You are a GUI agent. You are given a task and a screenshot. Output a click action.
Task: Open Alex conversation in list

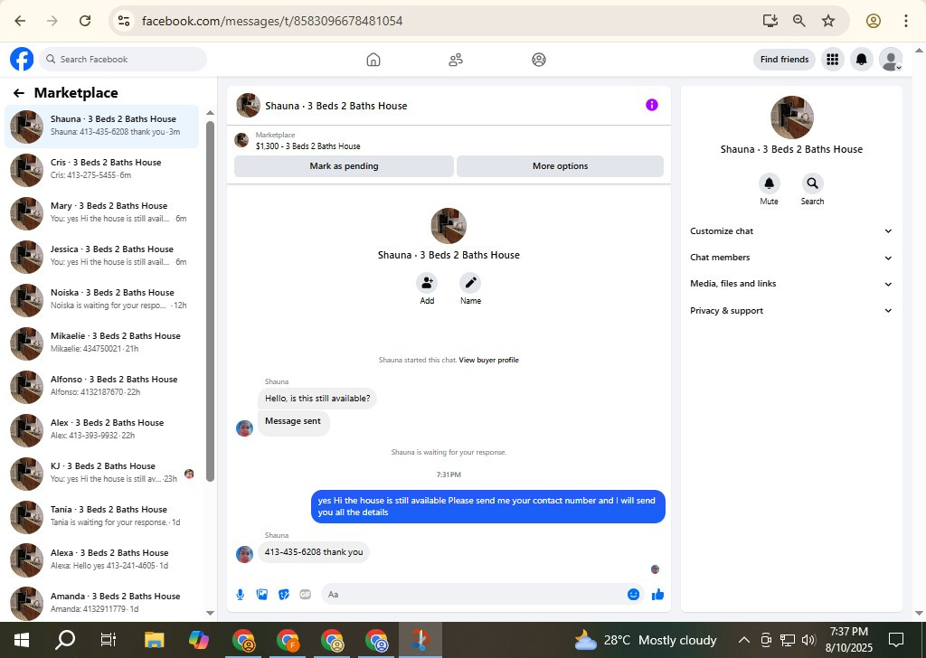101,429
